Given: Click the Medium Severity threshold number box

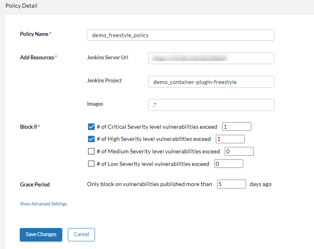Looking at the screenshot, I should click(x=239, y=152).
